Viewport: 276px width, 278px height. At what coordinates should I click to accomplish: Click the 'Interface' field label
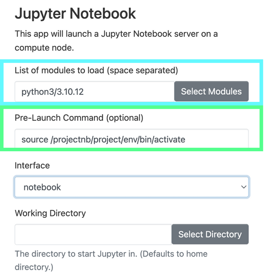pyautogui.click(x=32, y=165)
